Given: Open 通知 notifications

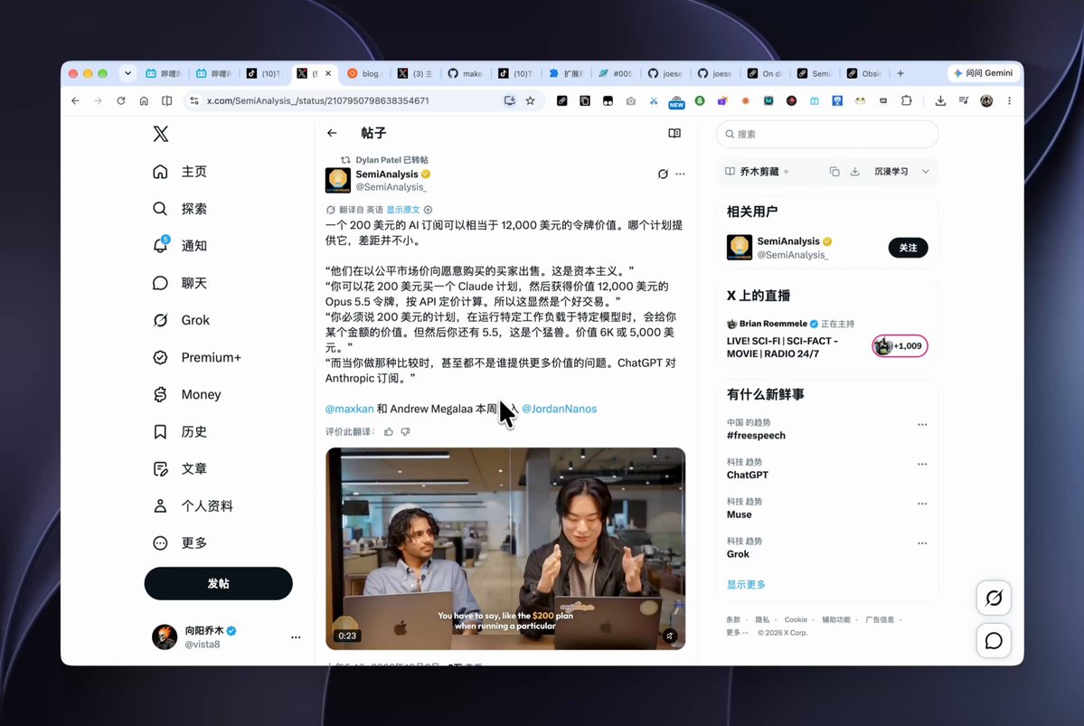Looking at the screenshot, I should pyautogui.click(x=180, y=245).
